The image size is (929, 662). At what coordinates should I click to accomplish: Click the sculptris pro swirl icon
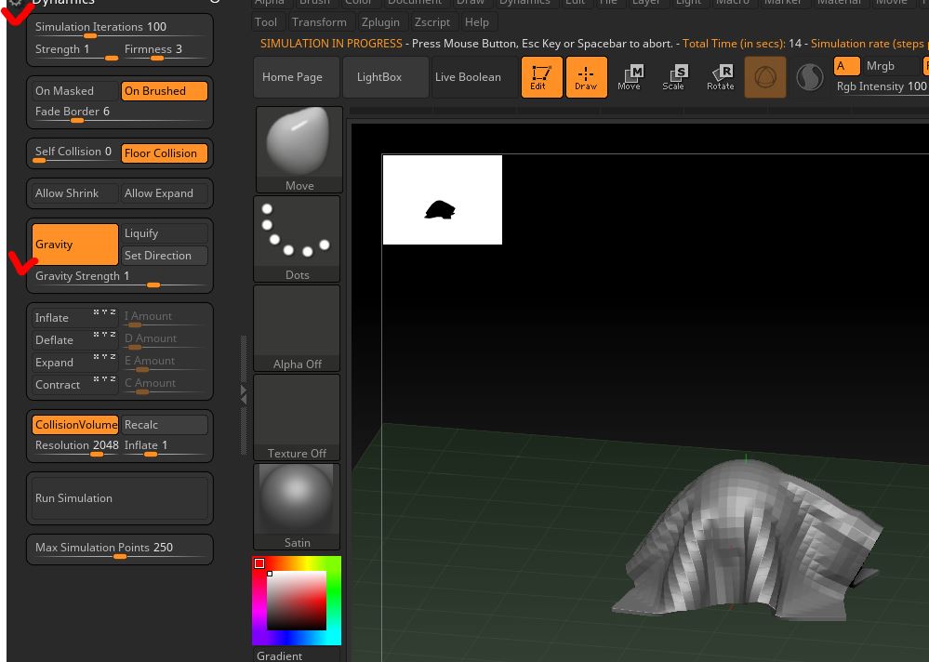click(x=809, y=77)
